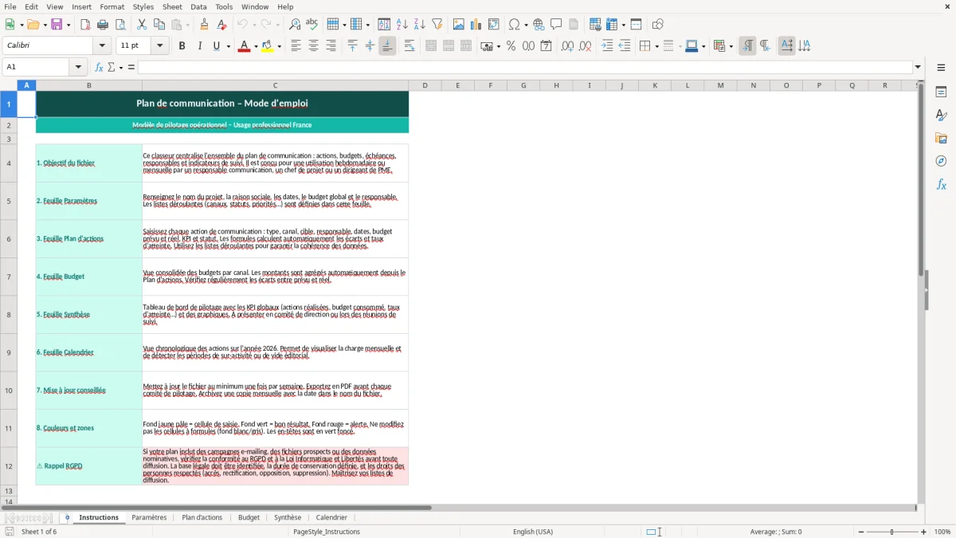
Task: Toggle Underline formatting
Action: 216,46
